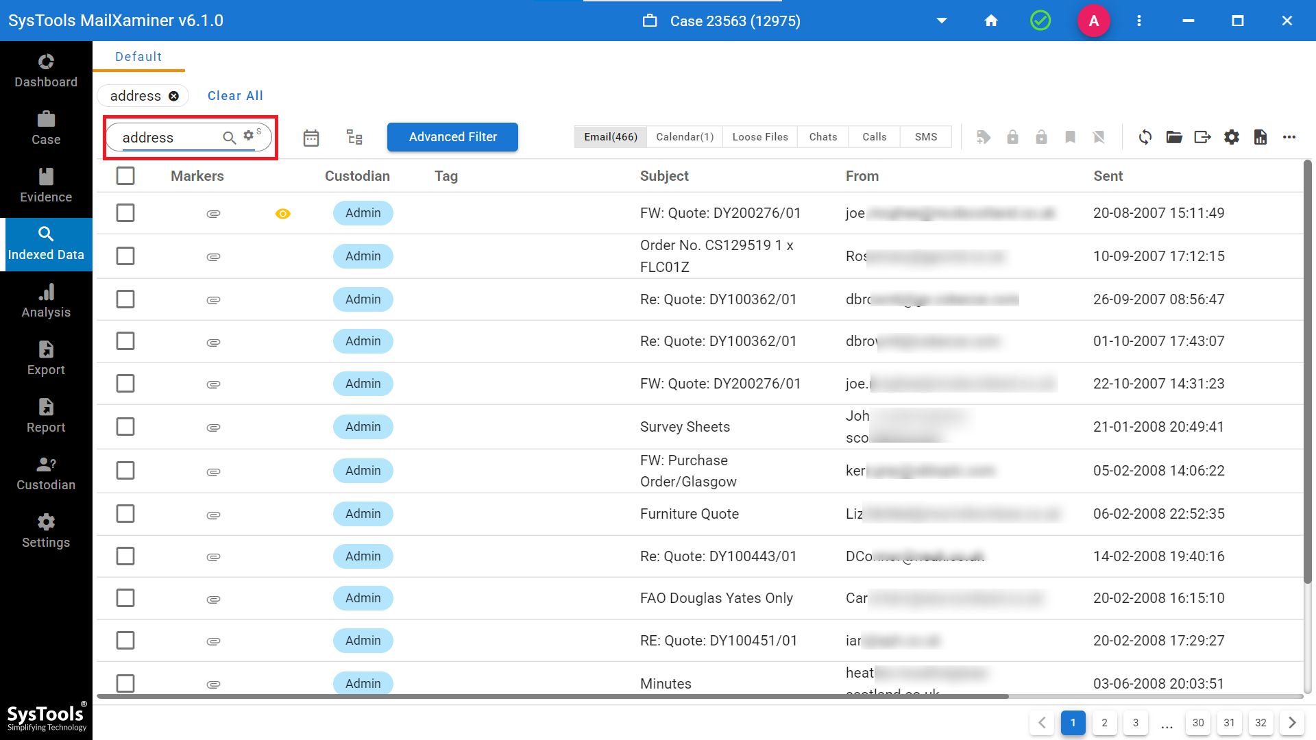Open the Evidence section
Viewport: 1316px width, 740px height.
(x=46, y=186)
